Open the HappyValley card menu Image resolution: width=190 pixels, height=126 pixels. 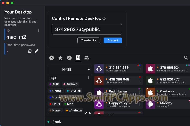tap(140, 104)
